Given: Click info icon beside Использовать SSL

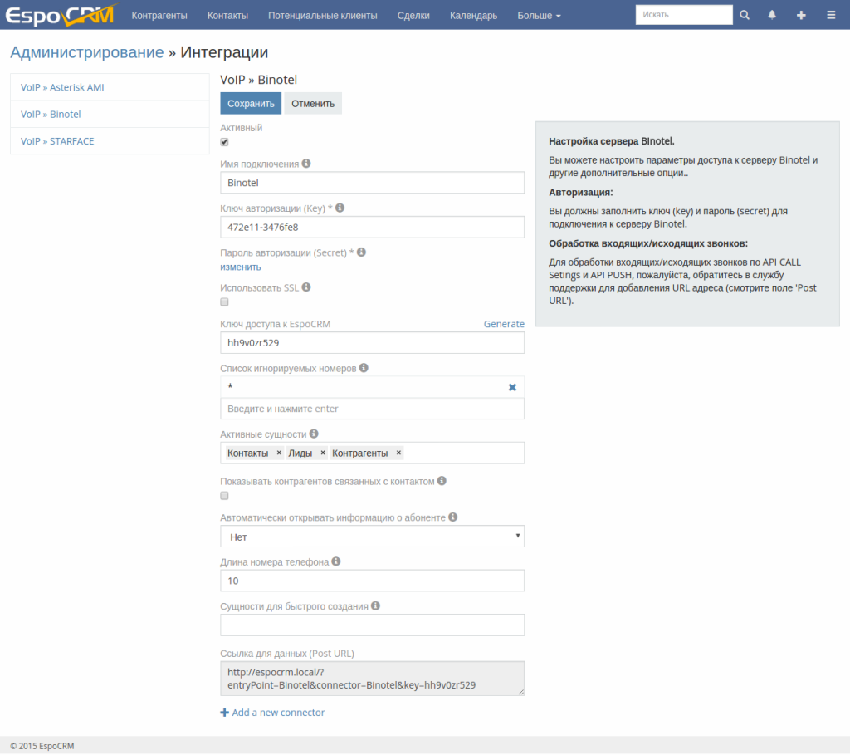Looking at the screenshot, I should coord(306,287).
